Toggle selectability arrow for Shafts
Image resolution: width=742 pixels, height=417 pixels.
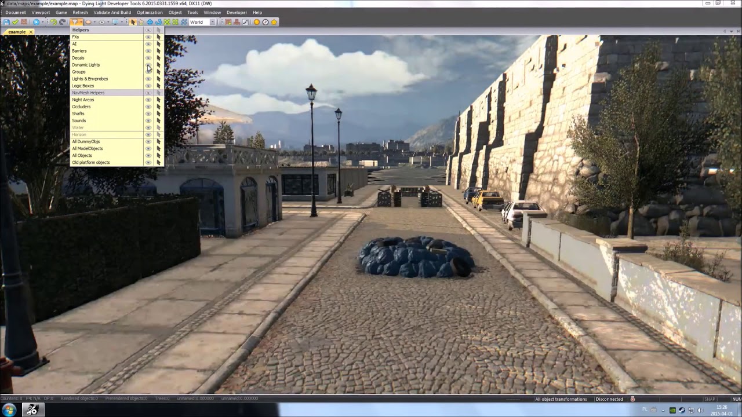coord(158,114)
